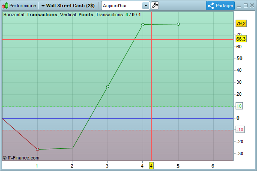Select the transaction 4 data point
The height and width of the screenshot is (171, 257).
143,24
